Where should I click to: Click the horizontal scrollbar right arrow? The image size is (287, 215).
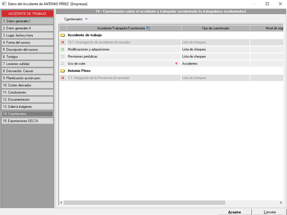click(281, 203)
